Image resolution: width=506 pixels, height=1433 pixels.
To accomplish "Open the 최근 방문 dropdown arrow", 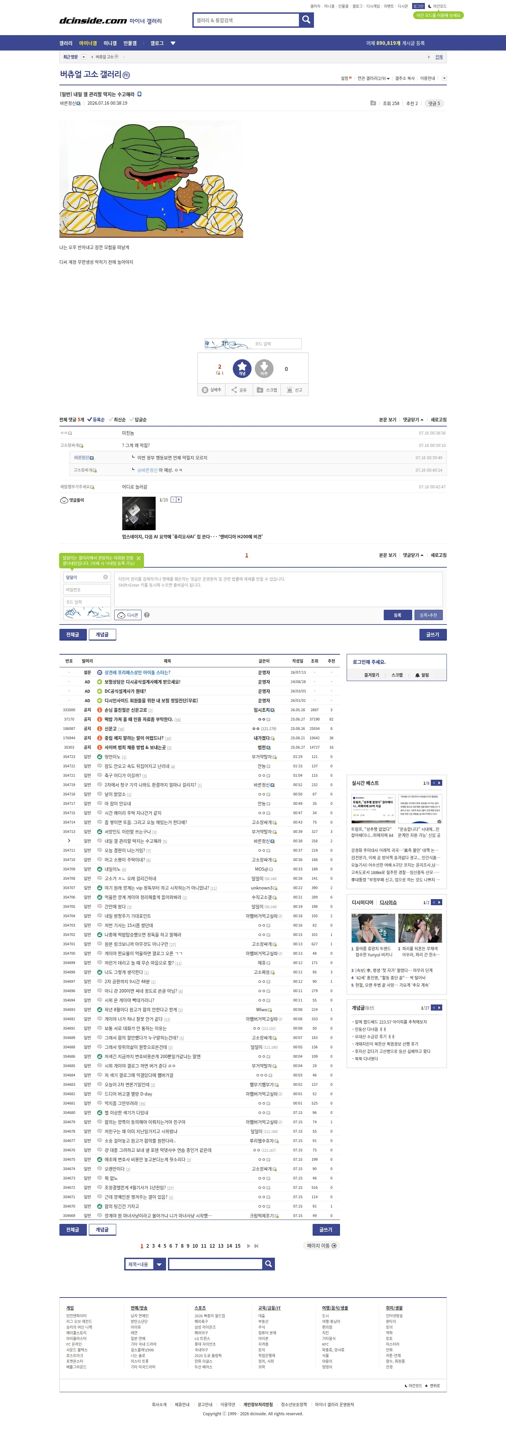I will 84,57.
